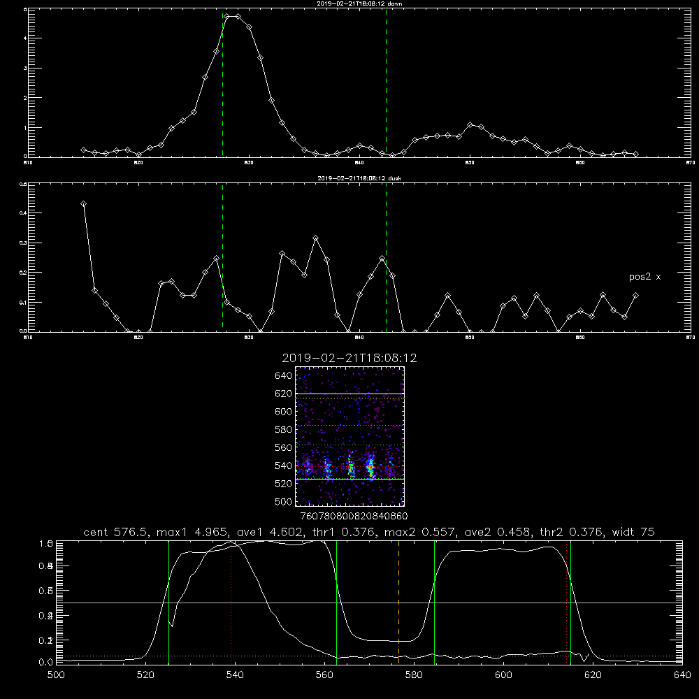
Task: Click bottom plot x-axis label 580
Action: point(414,675)
